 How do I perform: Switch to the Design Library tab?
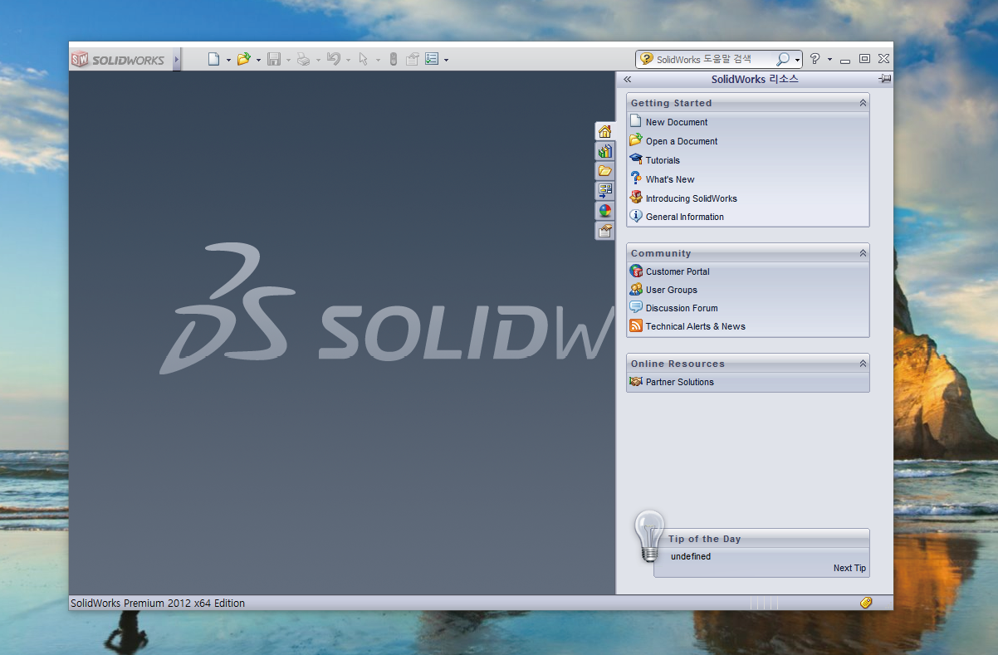[x=604, y=151]
